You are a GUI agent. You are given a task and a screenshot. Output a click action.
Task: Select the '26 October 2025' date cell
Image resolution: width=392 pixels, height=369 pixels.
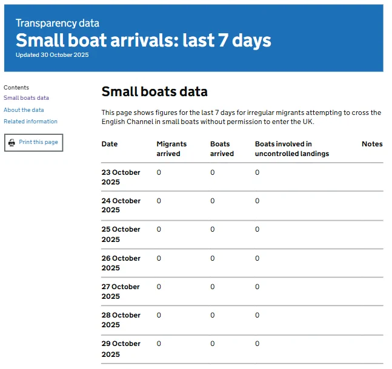[121, 263]
